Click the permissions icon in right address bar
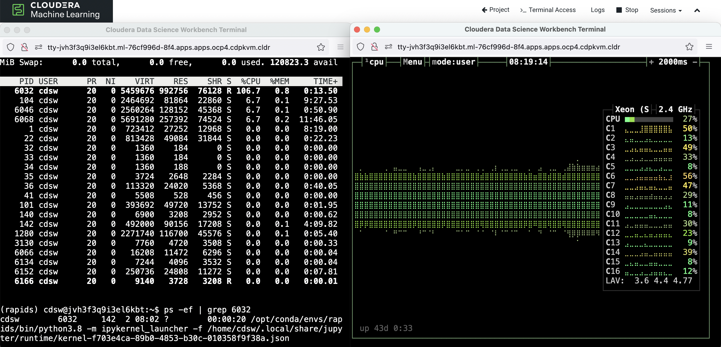Viewport: 721px width, 347px height. click(389, 47)
